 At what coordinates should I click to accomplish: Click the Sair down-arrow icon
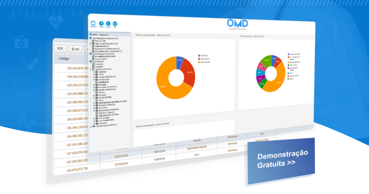115,23
